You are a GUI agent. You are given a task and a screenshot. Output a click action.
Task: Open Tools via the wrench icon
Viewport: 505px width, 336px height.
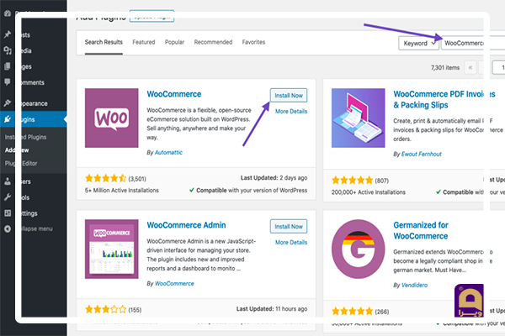coord(8,197)
